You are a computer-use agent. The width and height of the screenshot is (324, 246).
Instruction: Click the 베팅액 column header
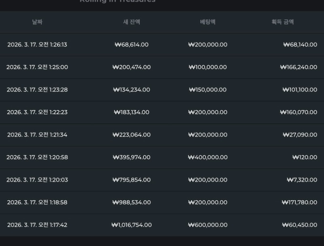[207, 22]
